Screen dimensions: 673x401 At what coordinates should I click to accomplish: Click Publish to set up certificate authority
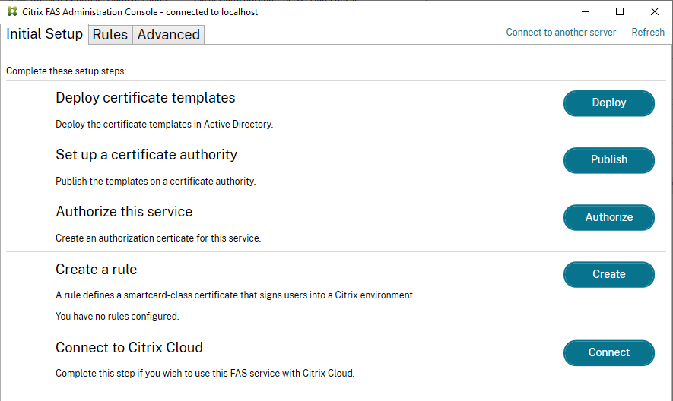coord(608,160)
